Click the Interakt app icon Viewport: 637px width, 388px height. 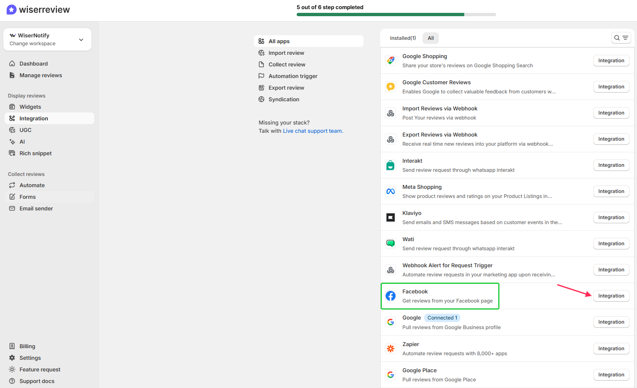click(x=391, y=165)
